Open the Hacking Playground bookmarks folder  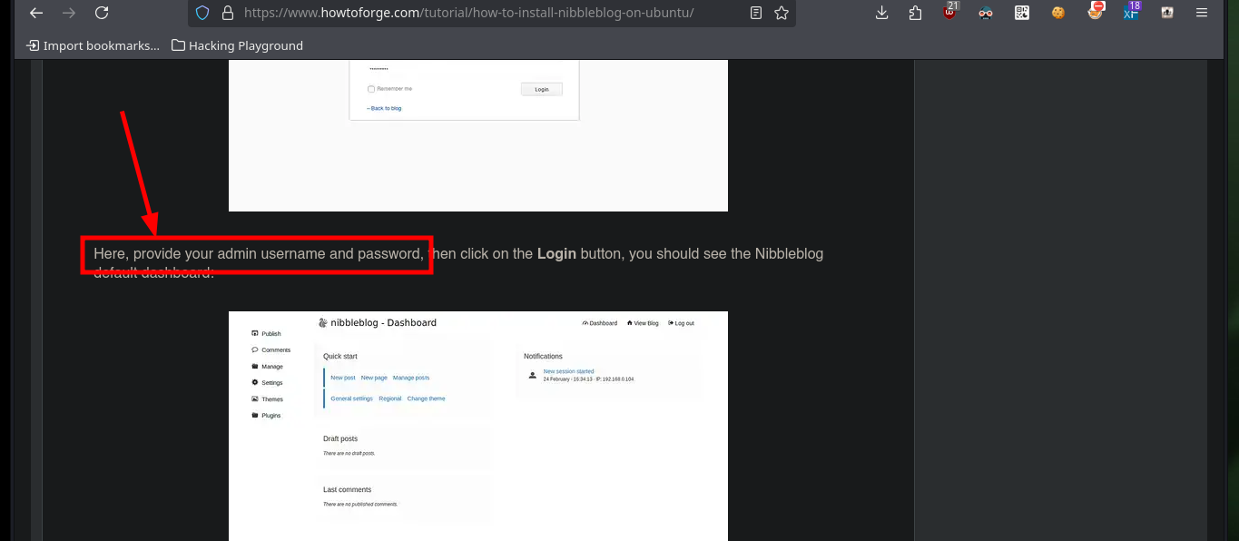coord(237,45)
